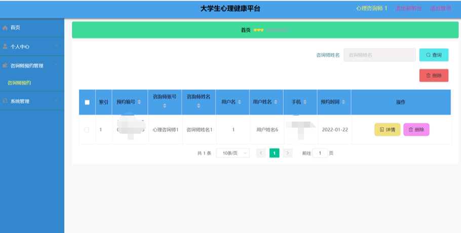Toggle the select-all checkbox in table header
The width and height of the screenshot is (461, 233).
coord(87,102)
